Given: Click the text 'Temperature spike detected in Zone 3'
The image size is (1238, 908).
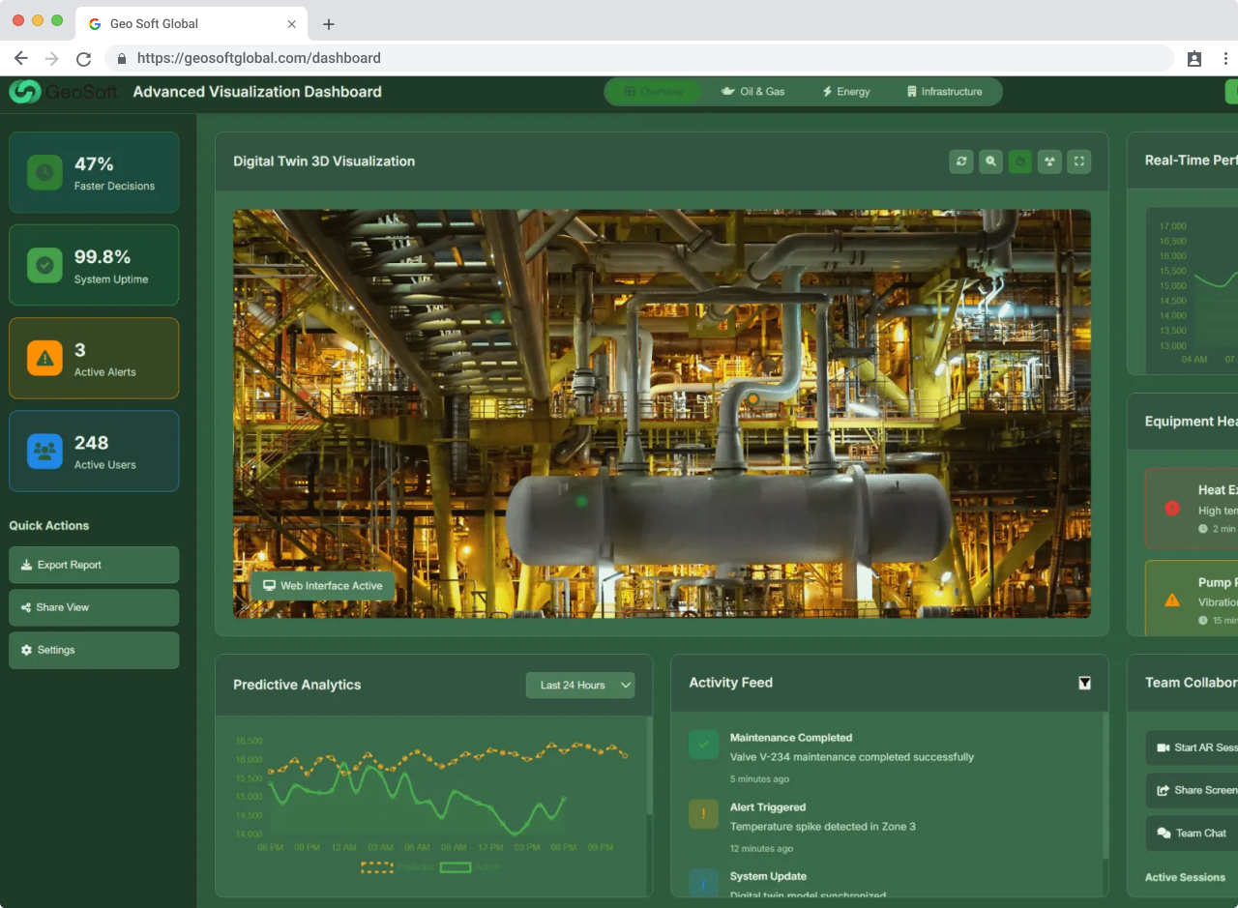Looking at the screenshot, I should pos(823,827).
